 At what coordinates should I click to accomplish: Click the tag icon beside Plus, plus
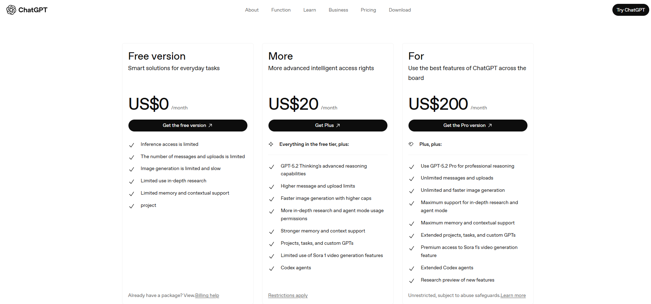pos(411,144)
